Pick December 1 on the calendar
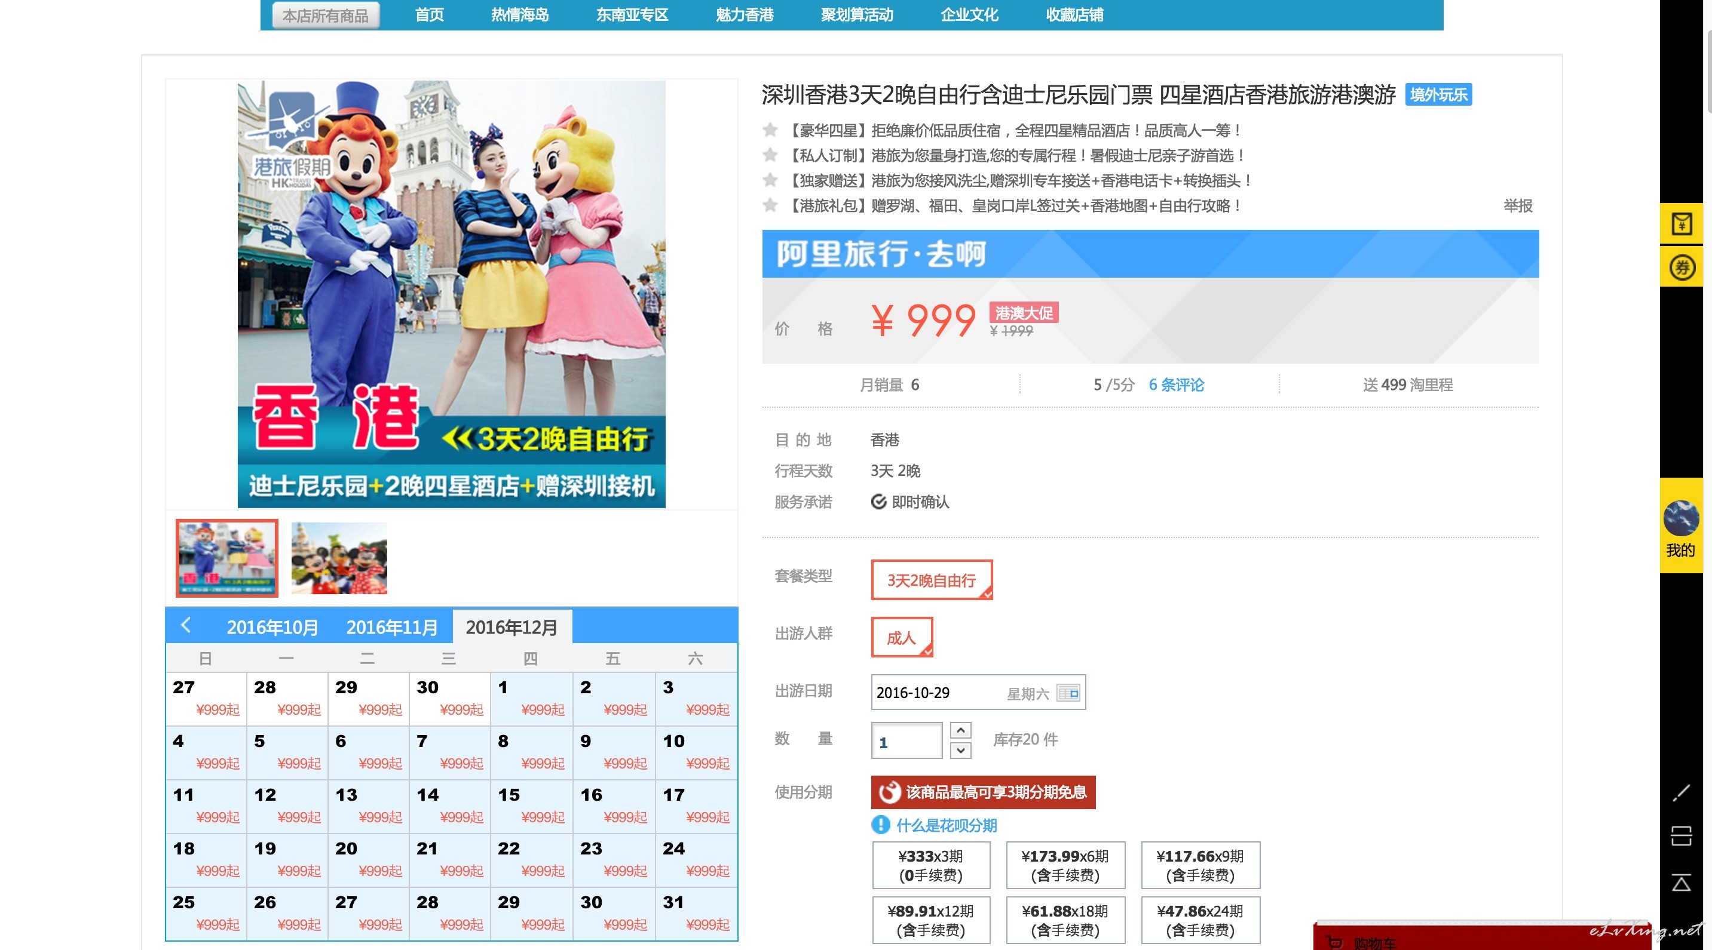 532,699
